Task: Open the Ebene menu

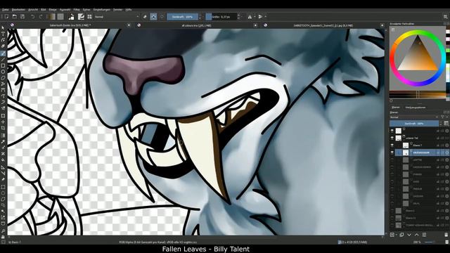Action: click(x=53, y=10)
